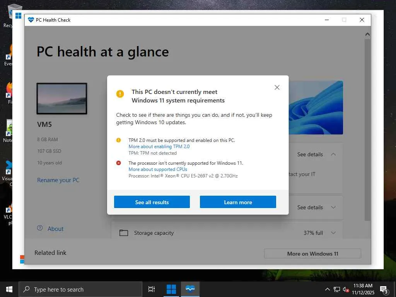Click the Windows 11 wallpaper banner image
396x297 pixels.
tap(316, 108)
